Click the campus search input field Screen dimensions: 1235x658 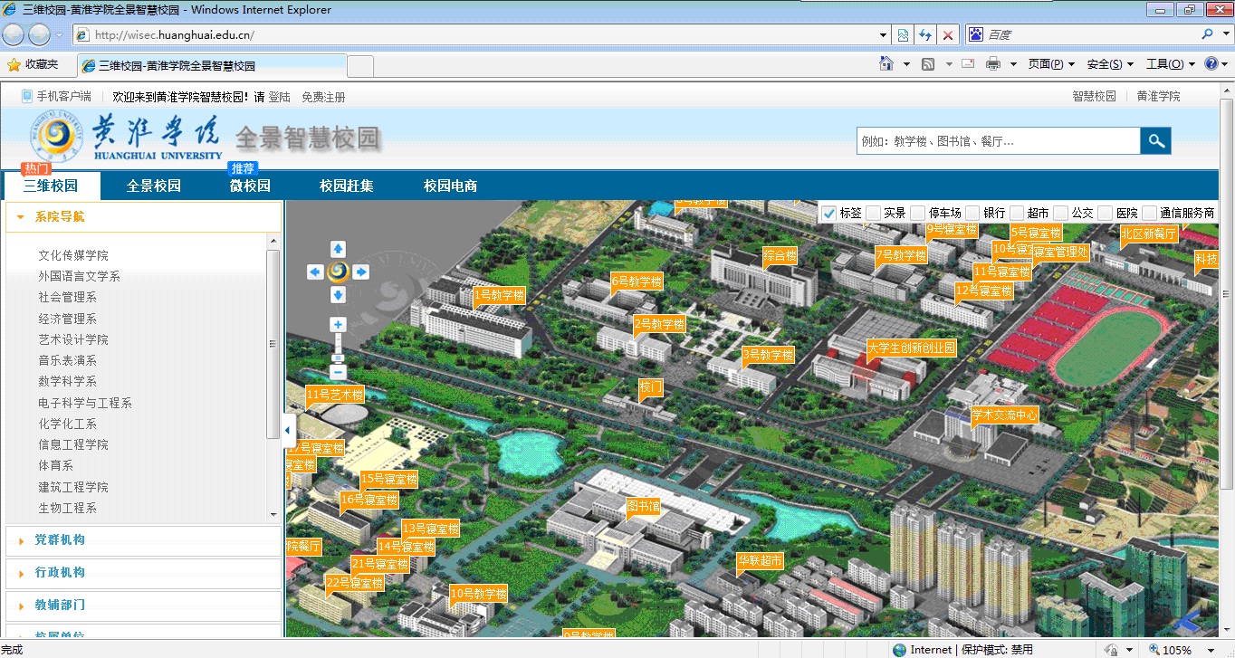[x=999, y=141]
